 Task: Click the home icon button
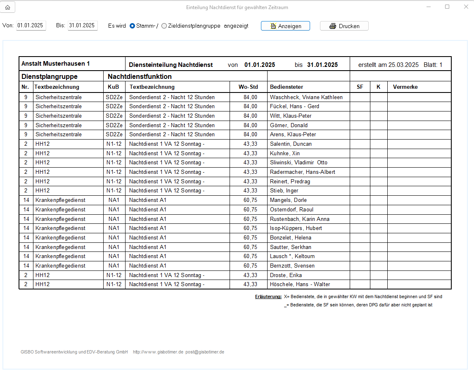[x=7, y=7]
